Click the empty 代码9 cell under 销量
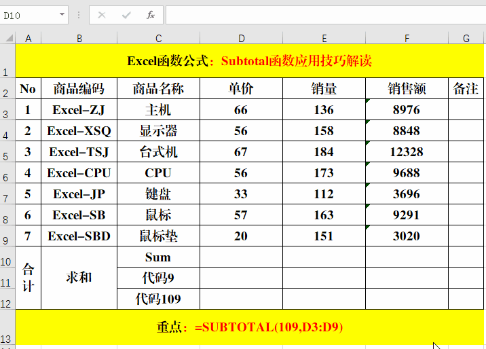 [324, 278]
